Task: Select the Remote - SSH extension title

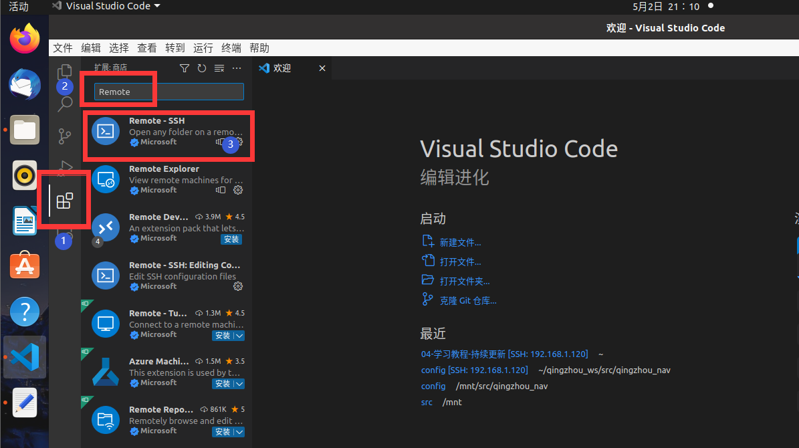Action: click(x=157, y=121)
